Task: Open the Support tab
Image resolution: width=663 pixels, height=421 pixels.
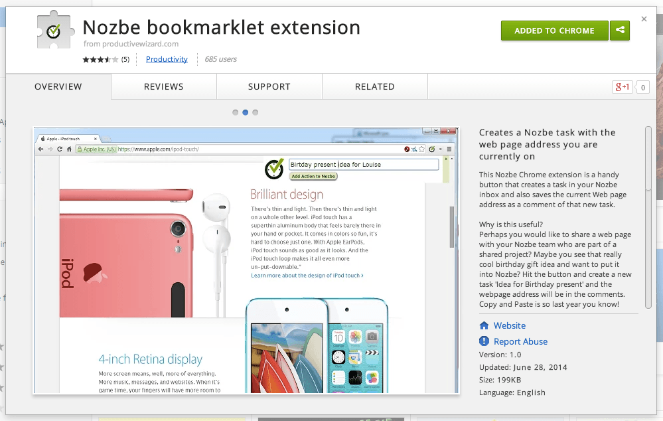Action: point(269,87)
